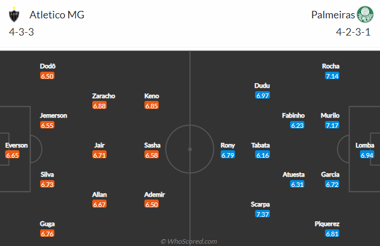Select Everson's 6.65 rating badge

(x=13, y=155)
